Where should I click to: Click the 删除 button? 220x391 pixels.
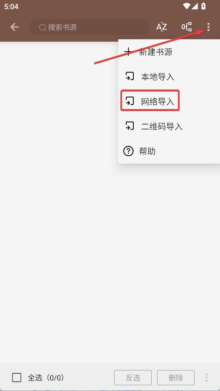coord(175,378)
